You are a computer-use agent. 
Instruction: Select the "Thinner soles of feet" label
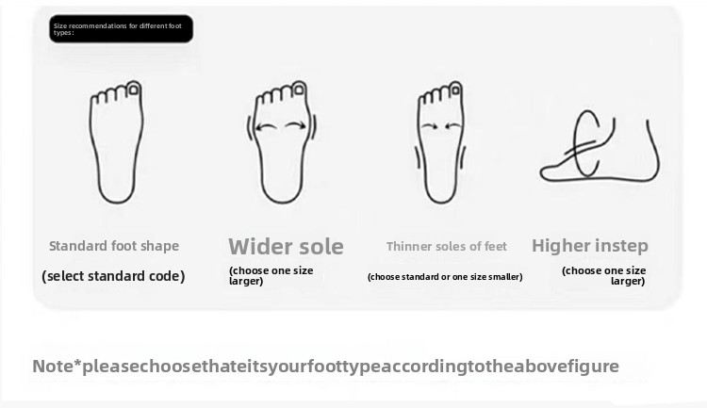tap(446, 247)
